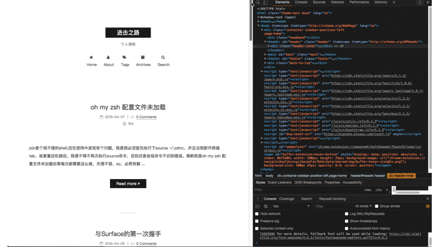Click the Styles filter input field
The height and width of the screenshot is (247, 440).
coord(308,189)
